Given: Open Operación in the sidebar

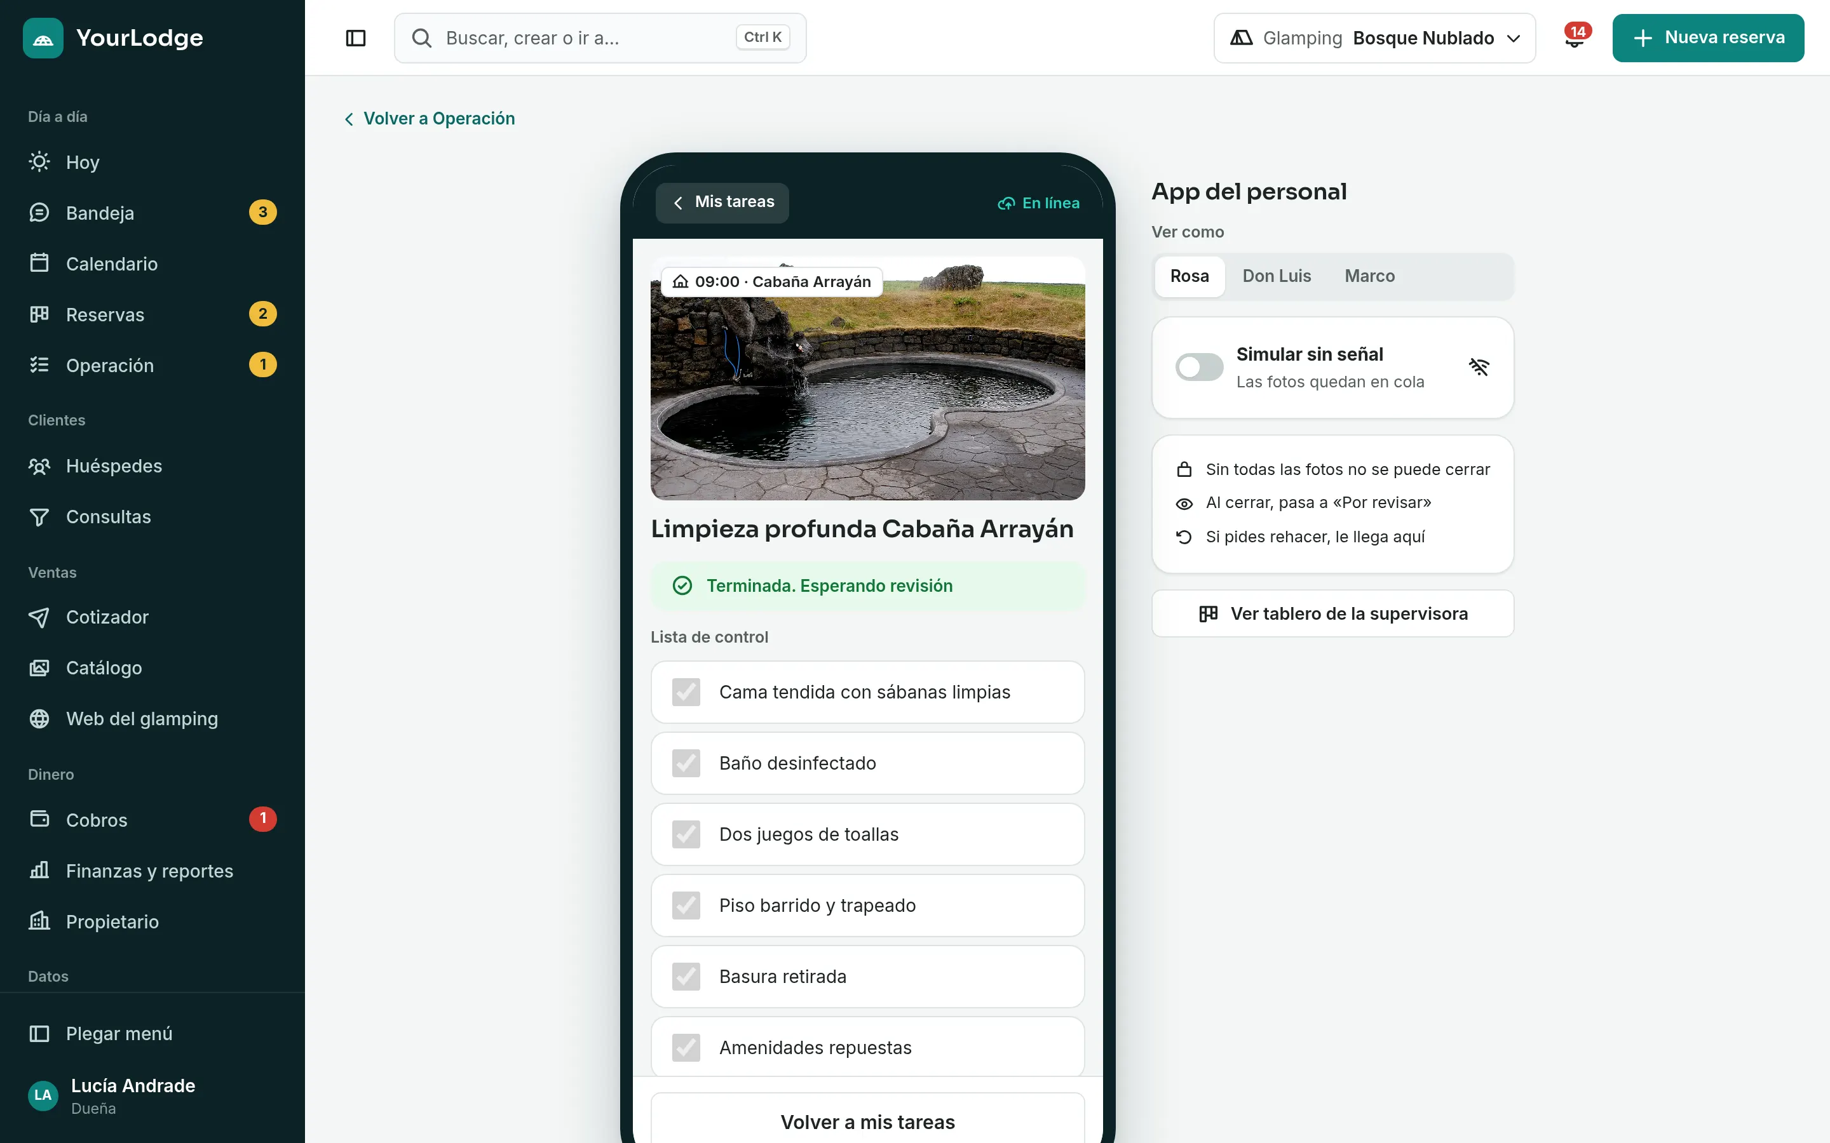Looking at the screenshot, I should coord(152,364).
